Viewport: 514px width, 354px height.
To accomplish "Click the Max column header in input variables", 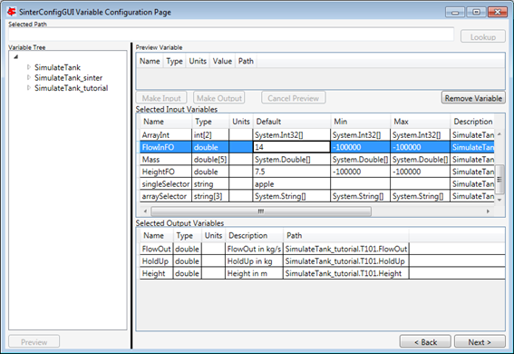I will tap(421, 122).
